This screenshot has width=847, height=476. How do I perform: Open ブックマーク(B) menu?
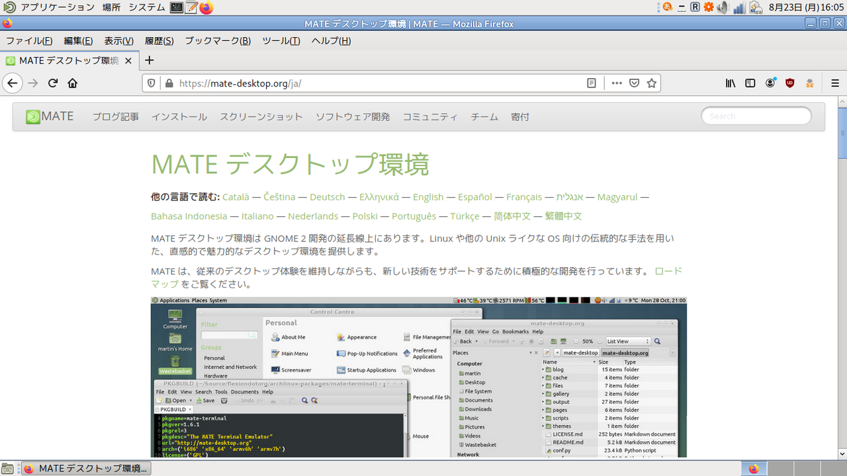[x=218, y=40]
